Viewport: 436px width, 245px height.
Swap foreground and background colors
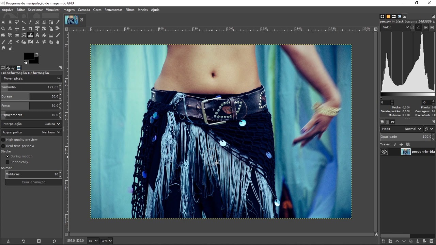(37, 54)
